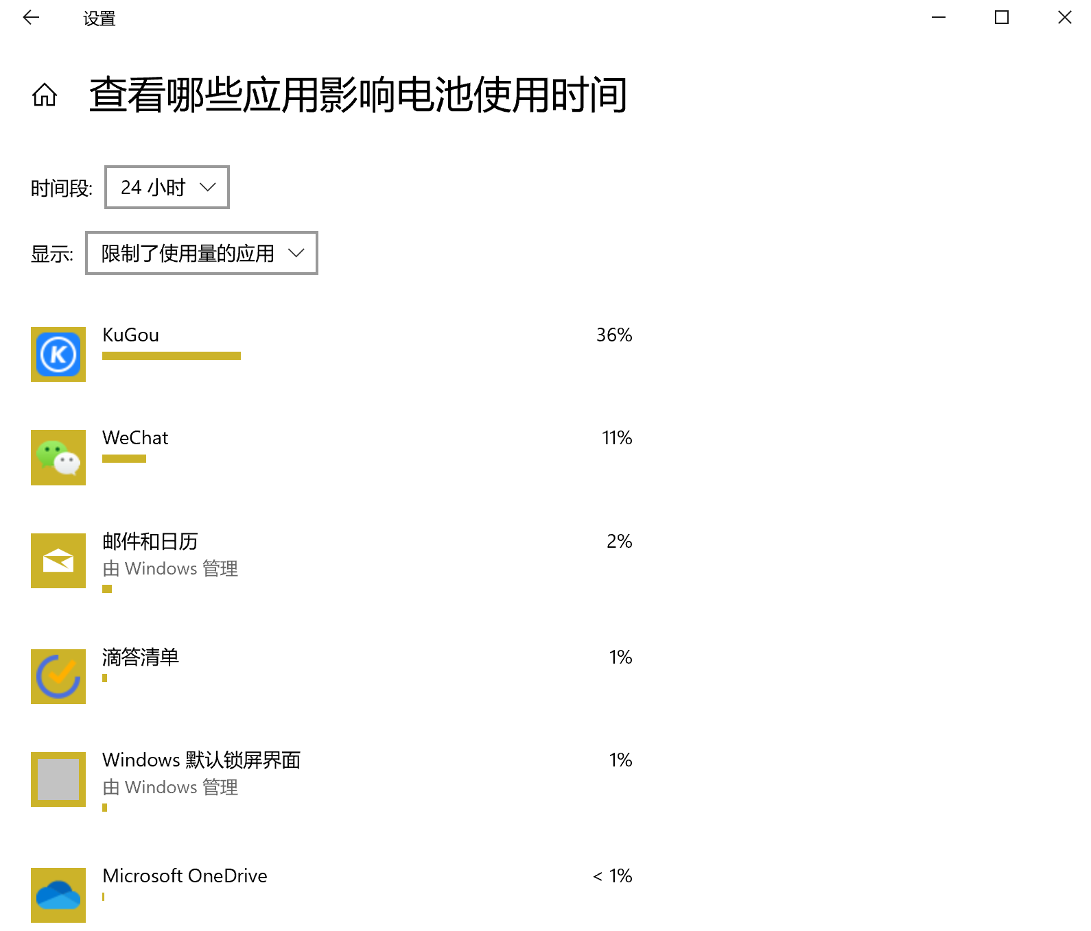
Task: Open the 24 小时 time period dropdown
Action: pos(167,187)
